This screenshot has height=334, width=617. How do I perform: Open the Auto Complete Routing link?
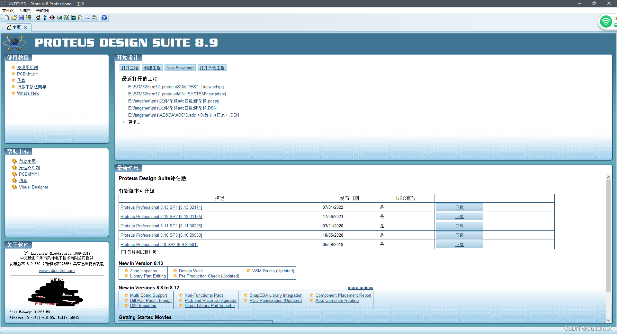click(x=337, y=301)
